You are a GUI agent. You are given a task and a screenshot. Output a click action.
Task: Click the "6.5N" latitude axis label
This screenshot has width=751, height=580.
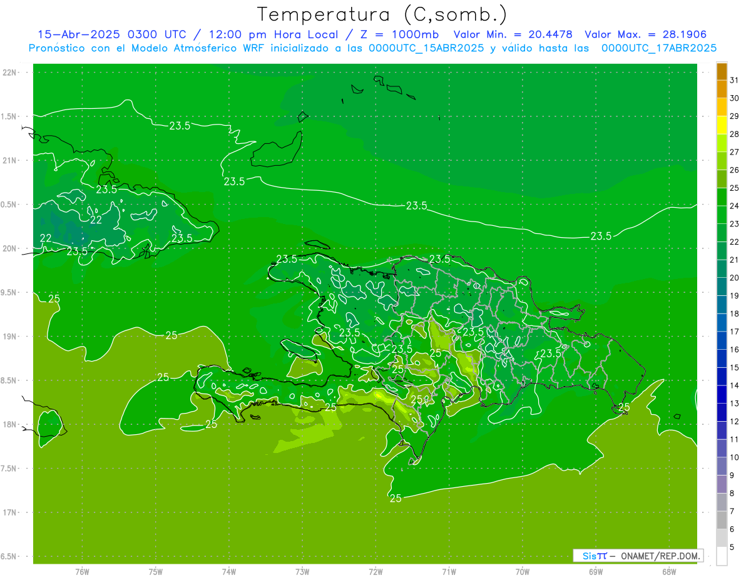10,556
